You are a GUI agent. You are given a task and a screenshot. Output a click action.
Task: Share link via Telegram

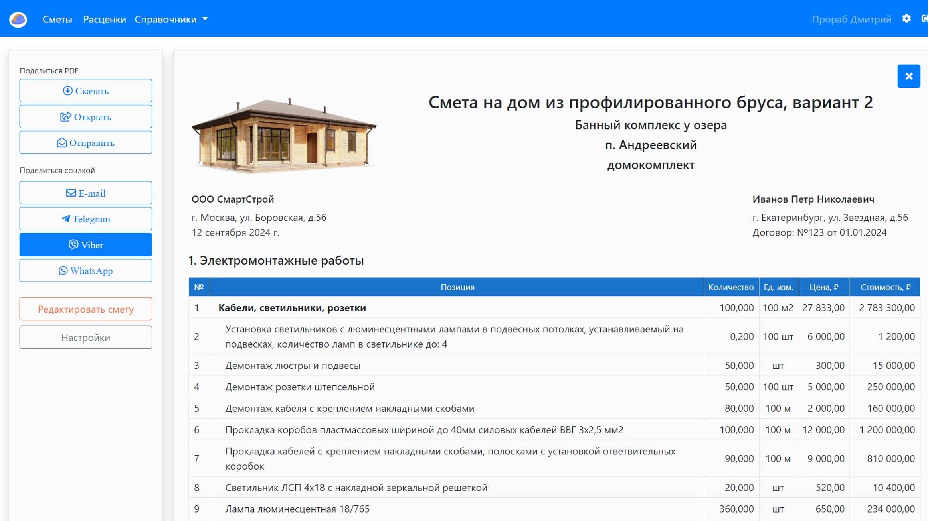(x=85, y=219)
